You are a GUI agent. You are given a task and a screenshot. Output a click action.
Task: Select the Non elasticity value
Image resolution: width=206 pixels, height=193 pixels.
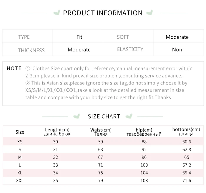point(177,50)
